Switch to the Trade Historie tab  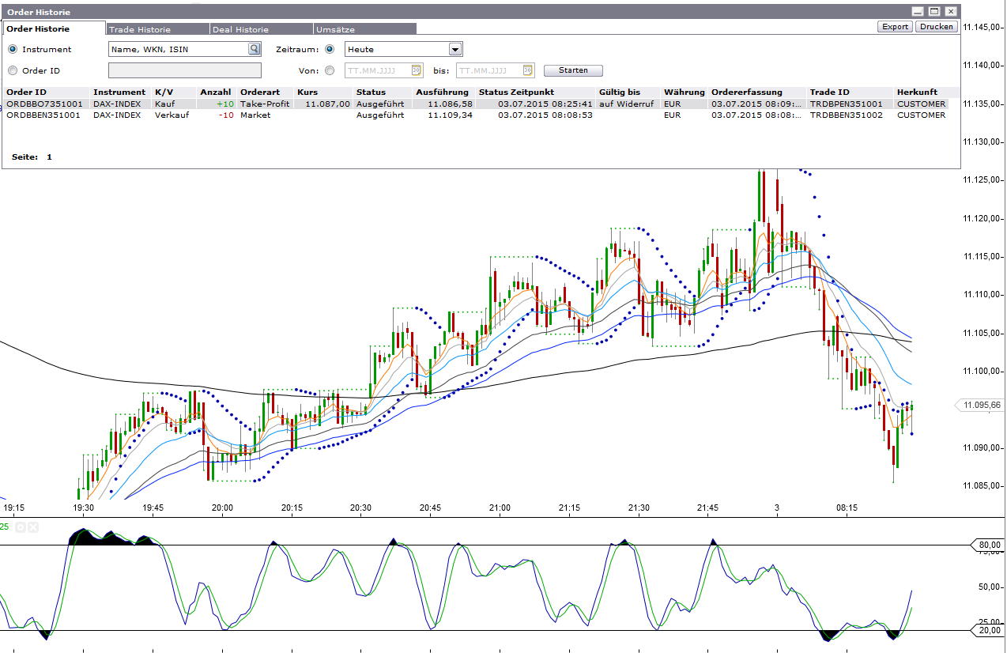click(140, 29)
